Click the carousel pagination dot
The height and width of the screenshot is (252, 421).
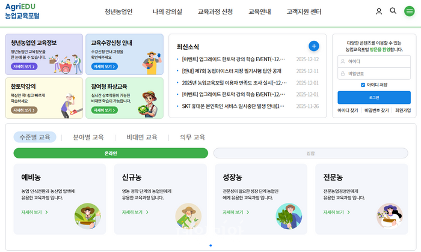[x=210, y=245]
